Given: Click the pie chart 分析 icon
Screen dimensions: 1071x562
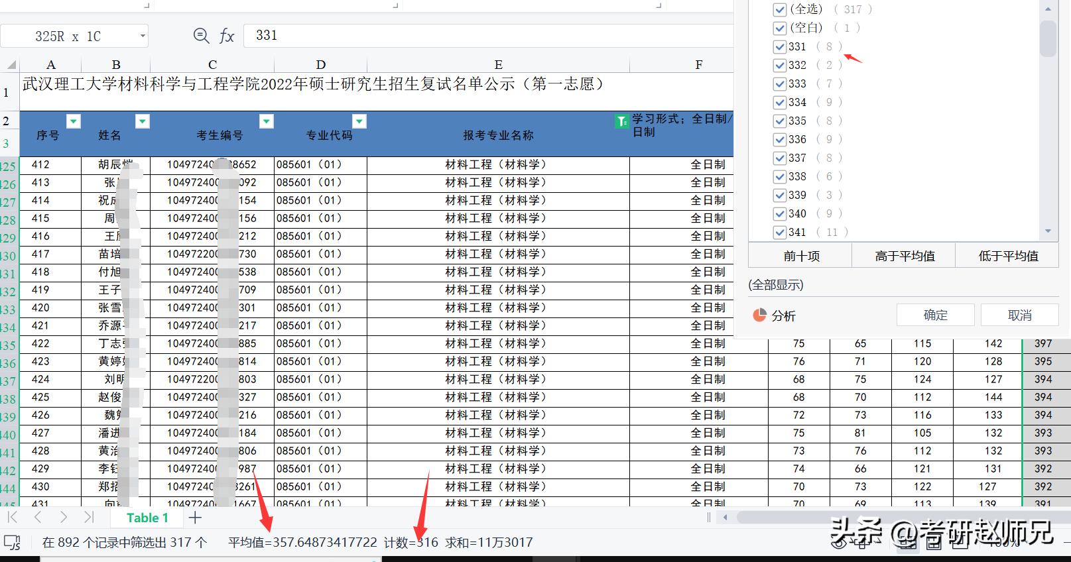Looking at the screenshot, I should click(x=760, y=315).
